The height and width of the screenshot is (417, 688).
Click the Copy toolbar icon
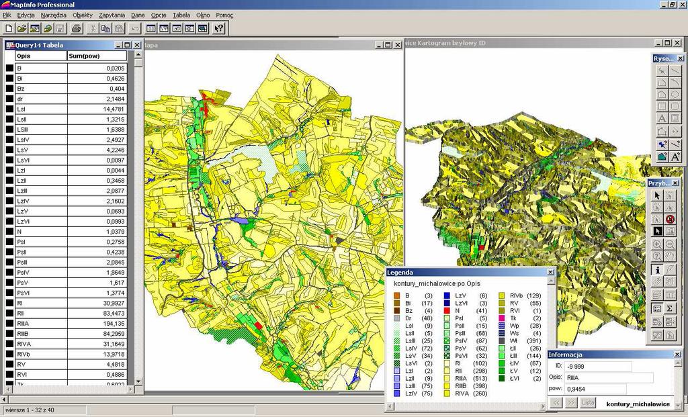(x=105, y=28)
